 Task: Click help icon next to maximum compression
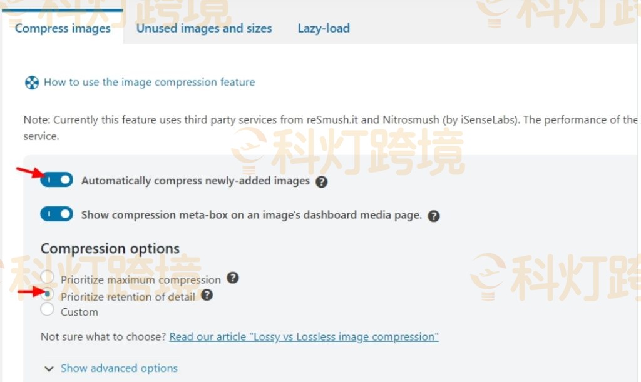(233, 278)
